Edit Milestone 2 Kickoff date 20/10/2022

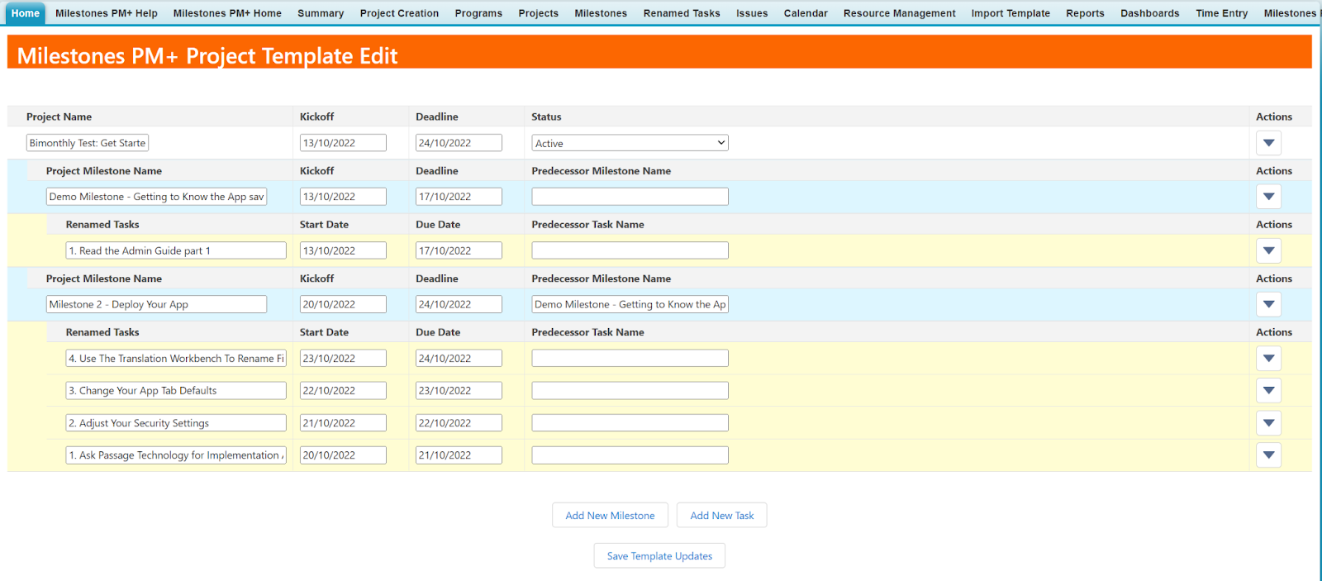[343, 304]
